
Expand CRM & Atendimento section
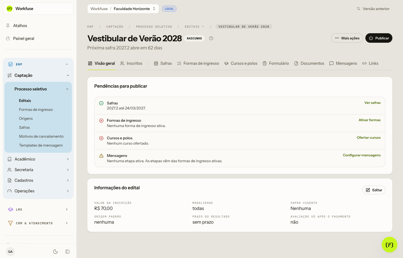[x=38, y=223]
